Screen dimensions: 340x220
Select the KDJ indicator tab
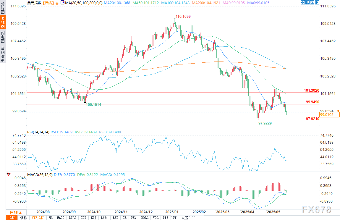(94, 218)
